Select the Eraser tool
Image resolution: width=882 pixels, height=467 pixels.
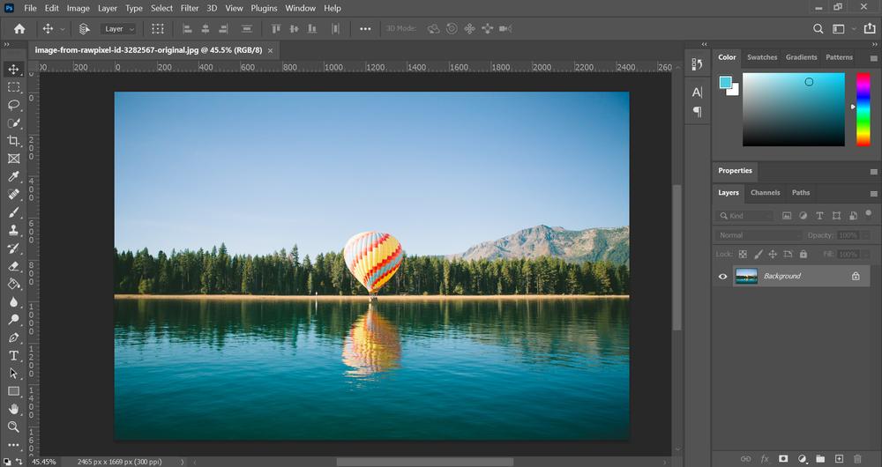coord(13,266)
